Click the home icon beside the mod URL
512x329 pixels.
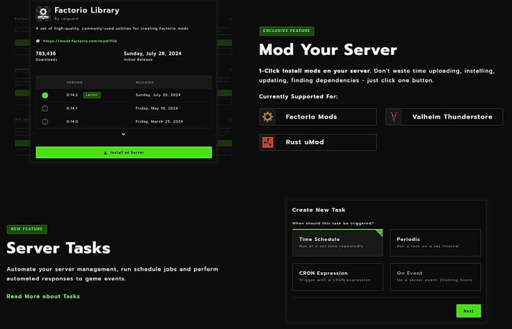[x=38, y=41]
